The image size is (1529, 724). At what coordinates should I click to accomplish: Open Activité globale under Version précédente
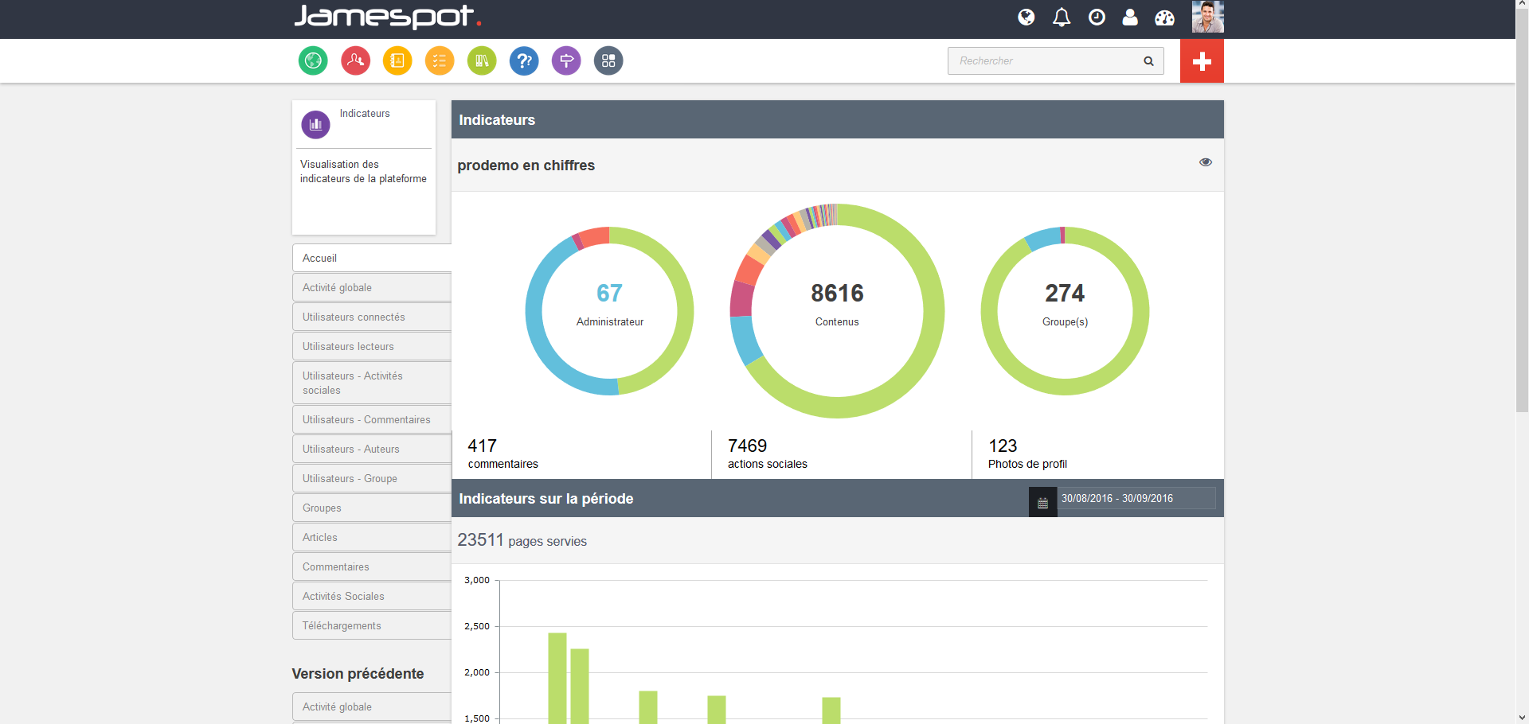click(x=372, y=707)
